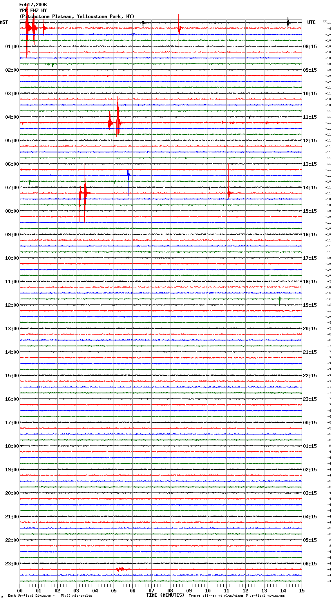The image size is (333, 601).
Task: Click the 12 minute tick label
Action: click(245, 590)
